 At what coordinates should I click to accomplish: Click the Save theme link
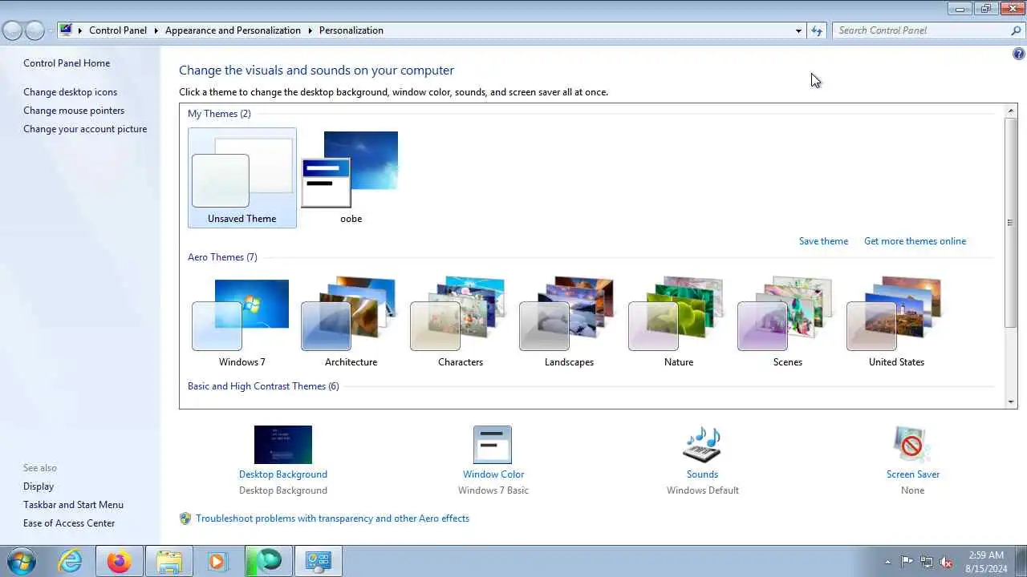(823, 241)
